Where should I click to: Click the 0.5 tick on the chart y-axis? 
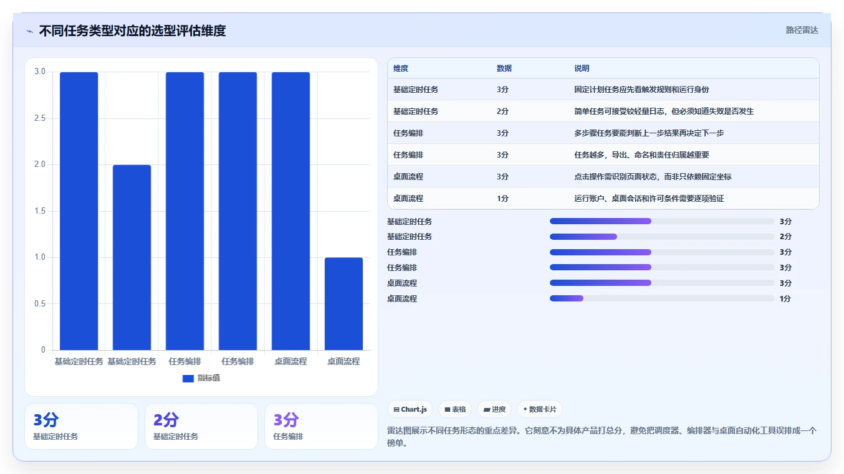40,304
